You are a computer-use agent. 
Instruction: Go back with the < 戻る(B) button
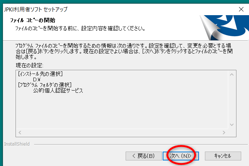[143, 156]
